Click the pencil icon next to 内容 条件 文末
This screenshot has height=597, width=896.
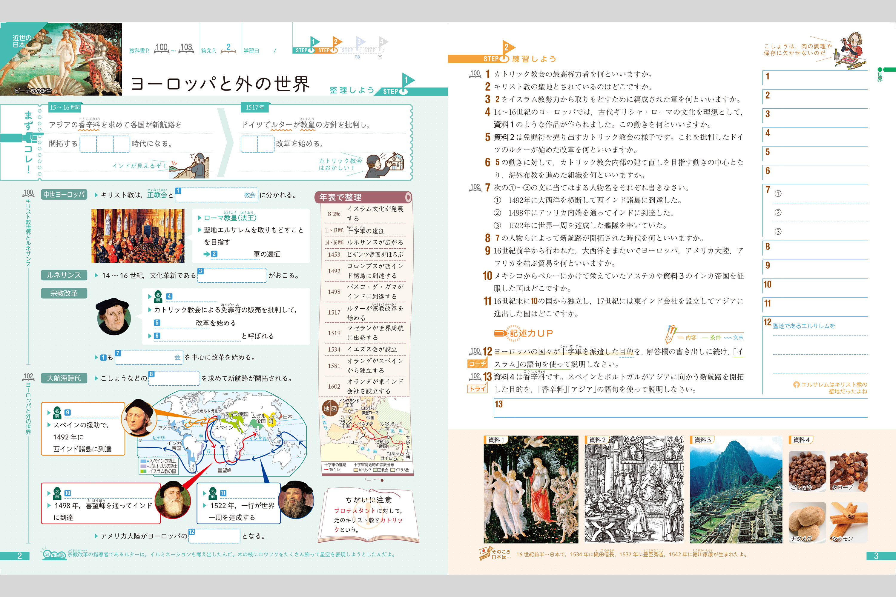click(x=671, y=334)
